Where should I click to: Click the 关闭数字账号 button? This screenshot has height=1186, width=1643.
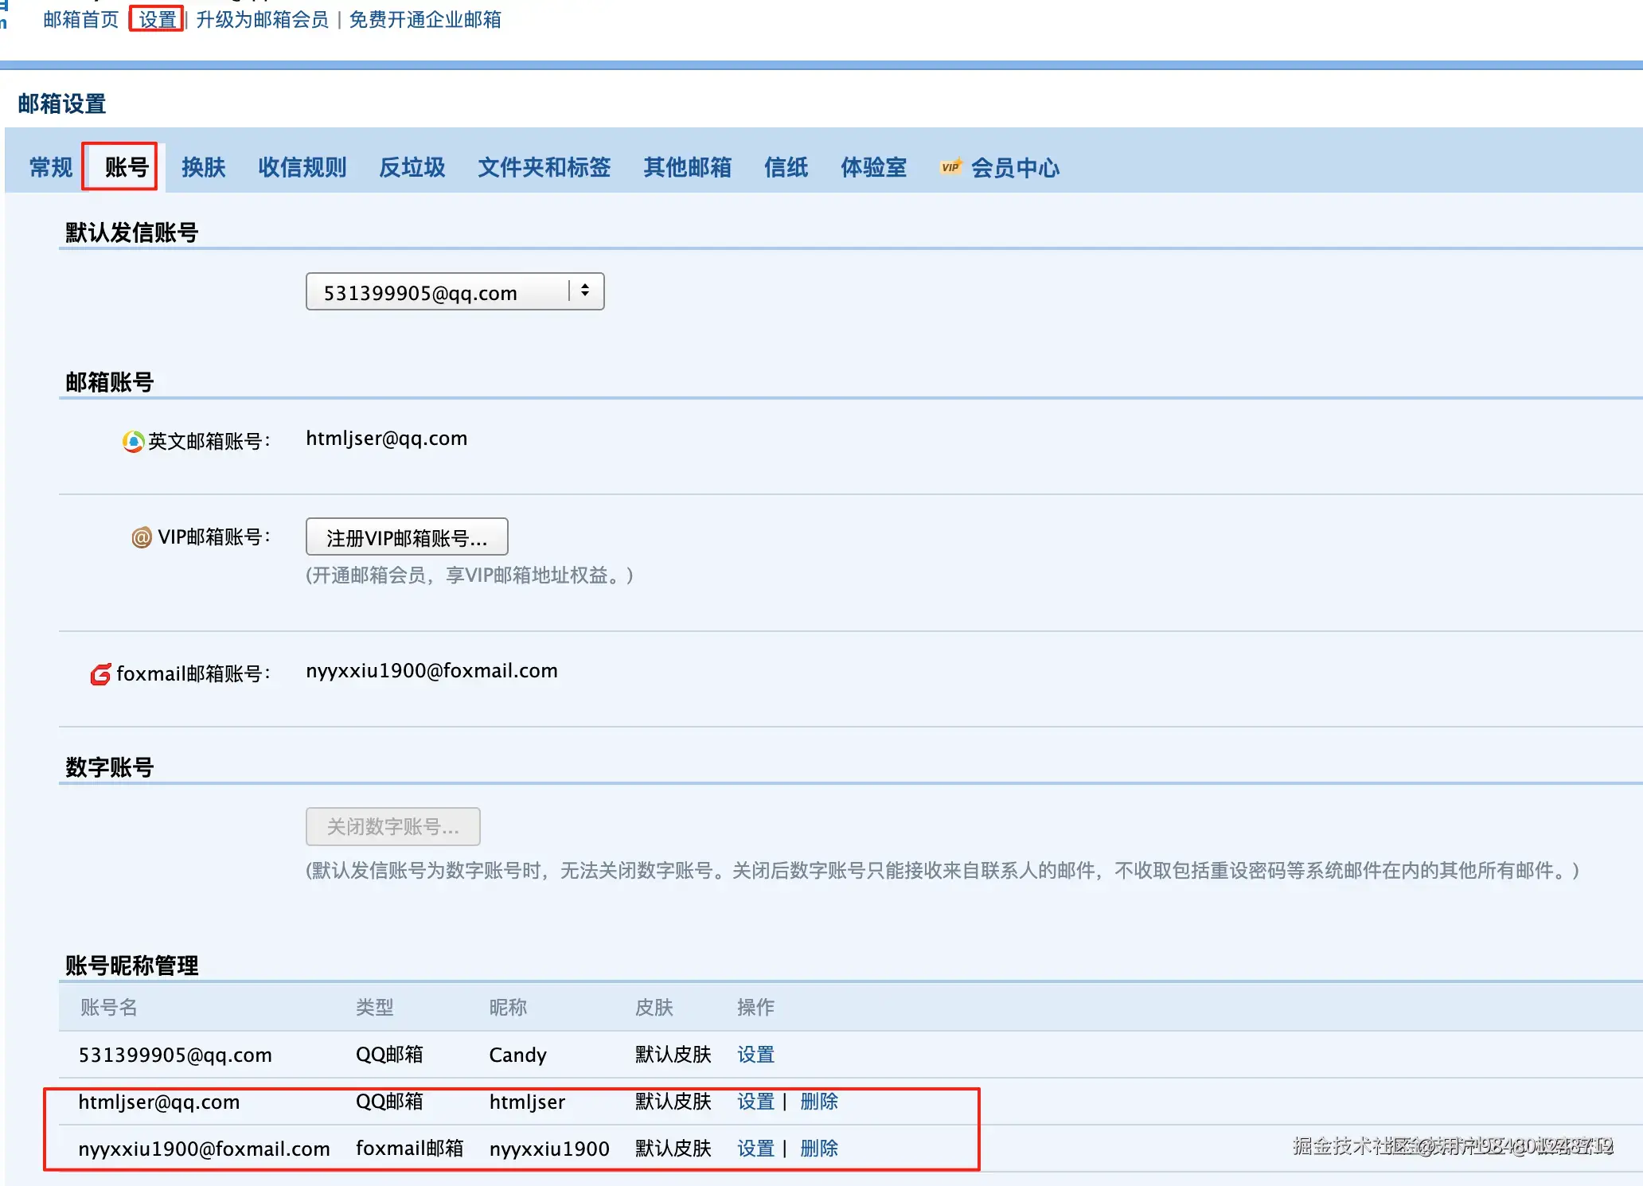(392, 826)
